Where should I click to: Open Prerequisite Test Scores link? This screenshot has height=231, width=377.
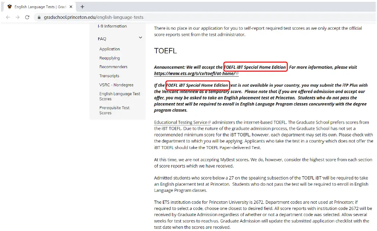pos(114,110)
